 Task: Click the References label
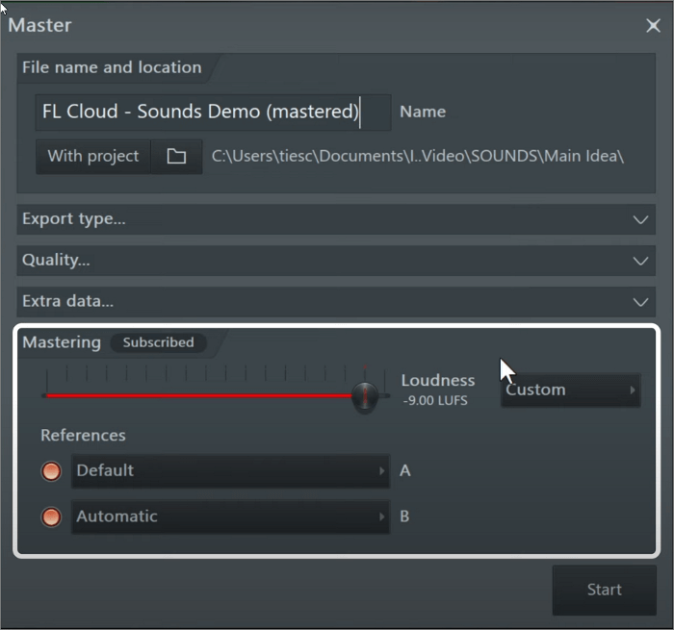coord(83,436)
